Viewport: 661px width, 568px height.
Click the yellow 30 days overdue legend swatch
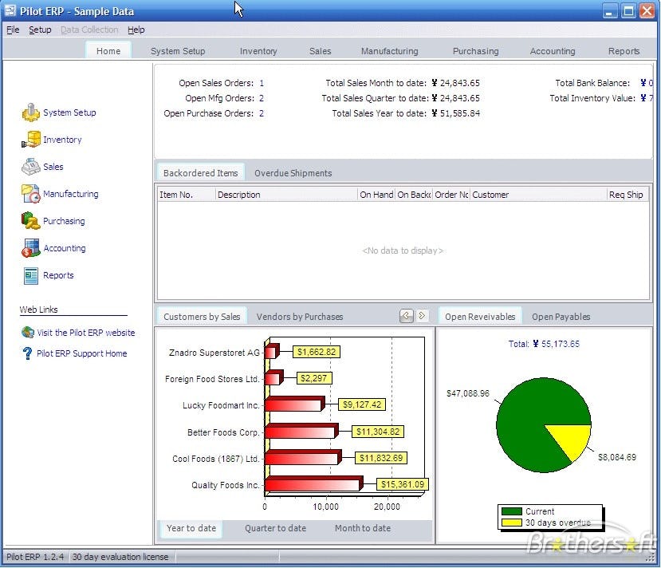[512, 523]
